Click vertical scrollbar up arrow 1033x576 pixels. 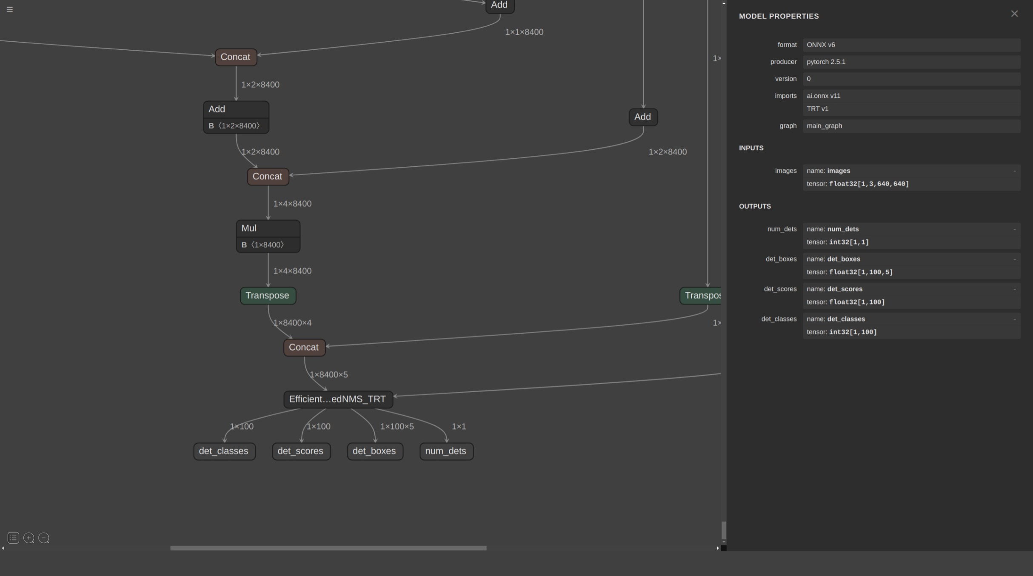(x=724, y=3)
